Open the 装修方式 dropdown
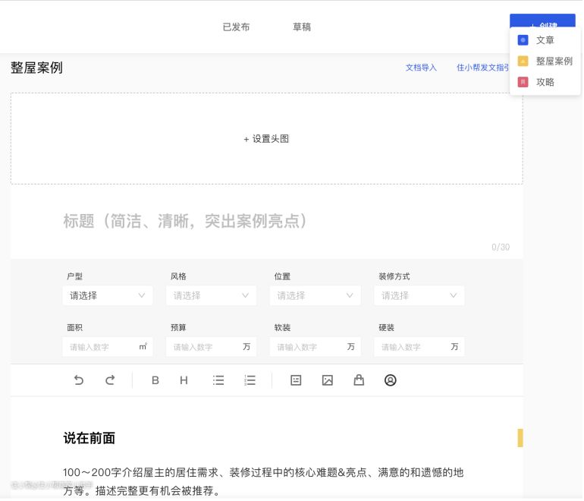The image size is (584, 501). coord(419,296)
